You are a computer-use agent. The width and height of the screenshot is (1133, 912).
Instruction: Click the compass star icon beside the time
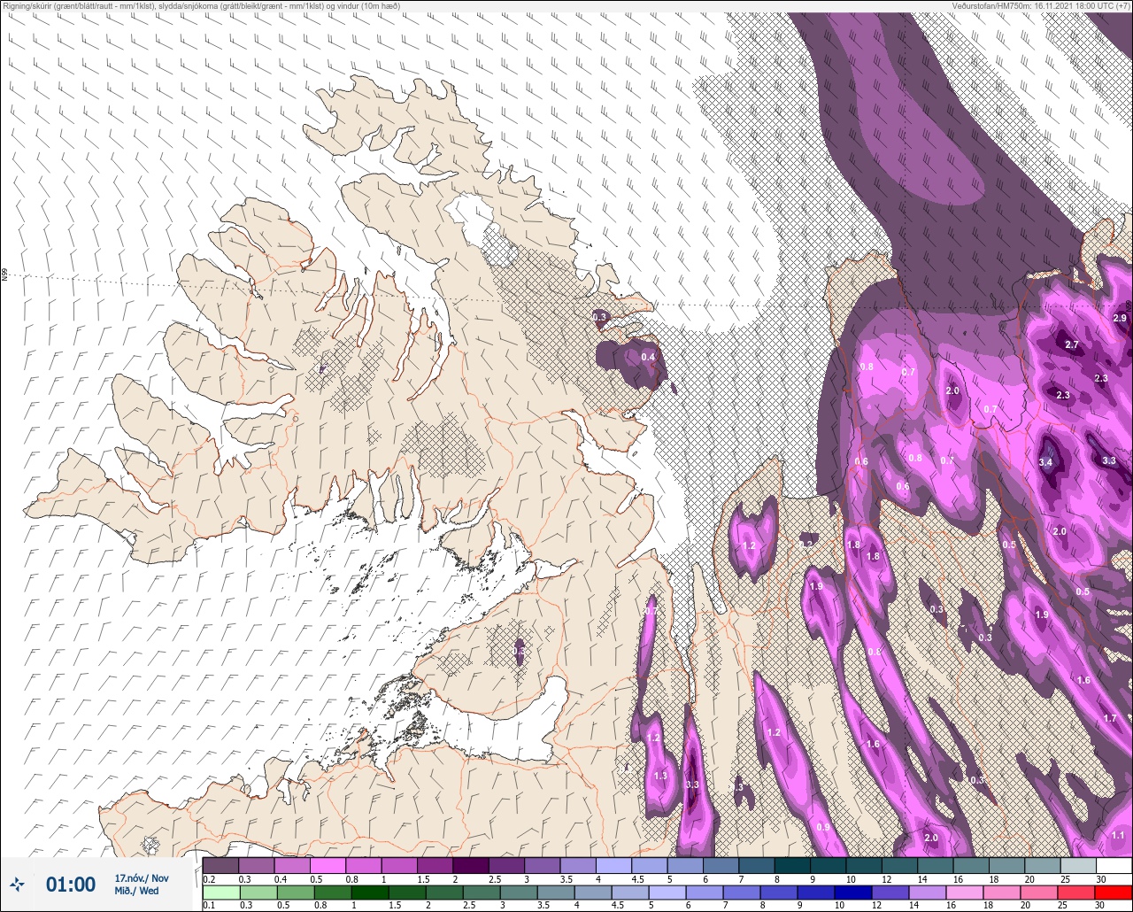17,885
